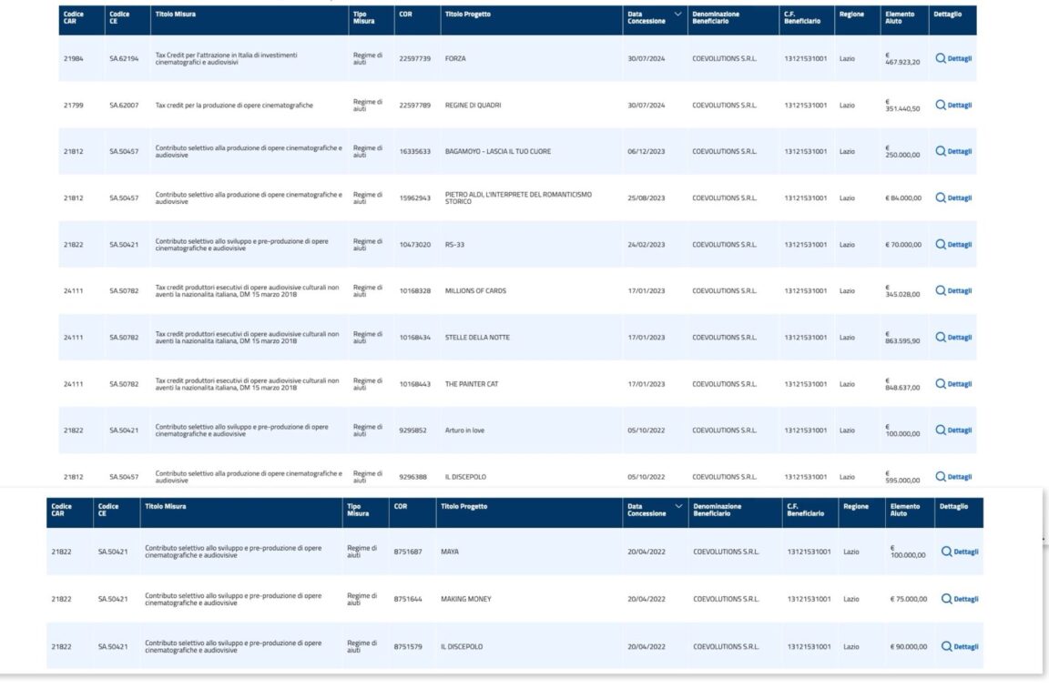Click the Codice CE value SA.62007

pyautogui.click(x=124, y=105)
